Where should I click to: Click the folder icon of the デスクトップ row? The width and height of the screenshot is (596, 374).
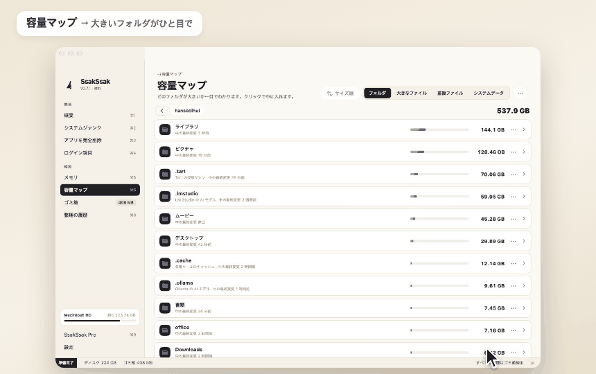165,241
